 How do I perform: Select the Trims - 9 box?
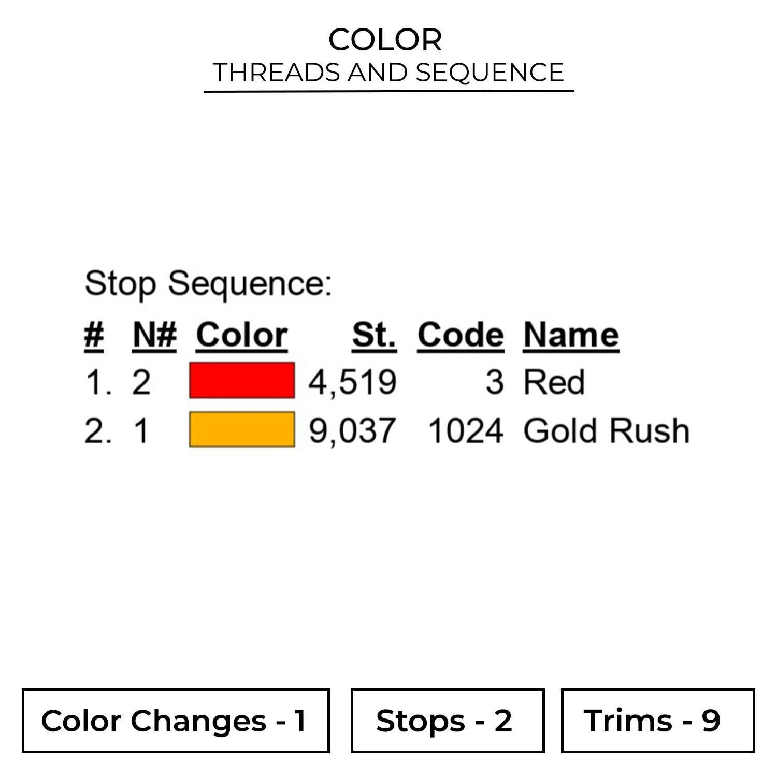click(x=657, y=721)
